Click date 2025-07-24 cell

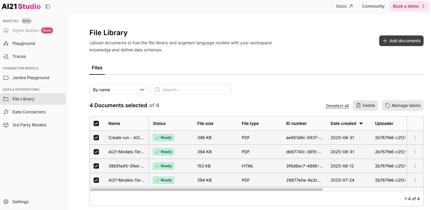coord(342,180)
